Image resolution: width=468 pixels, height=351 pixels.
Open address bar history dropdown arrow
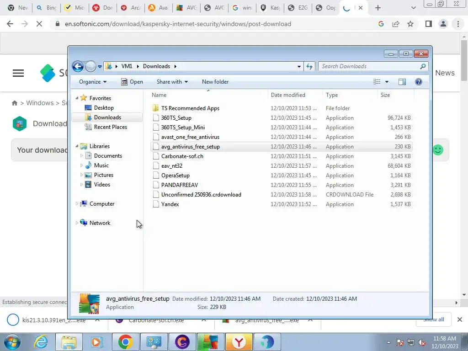[x=299, y=67]
